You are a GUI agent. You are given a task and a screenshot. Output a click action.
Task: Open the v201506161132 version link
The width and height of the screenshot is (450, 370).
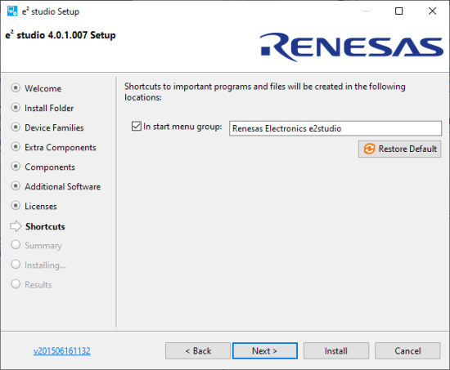click(61, 350)
